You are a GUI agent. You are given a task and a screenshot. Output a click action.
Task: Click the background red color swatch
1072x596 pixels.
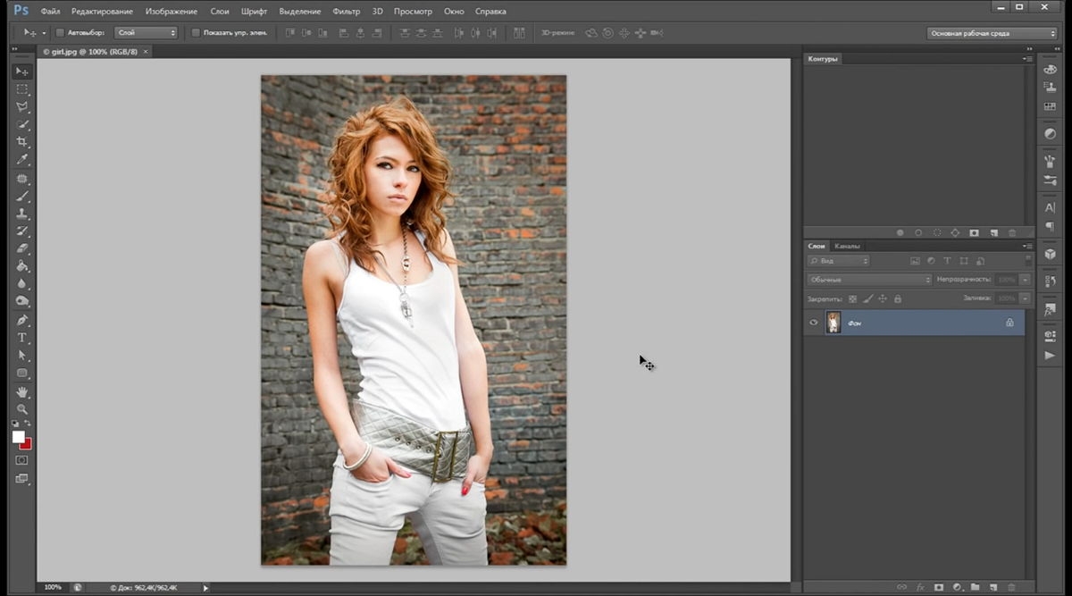pos(28,444)
